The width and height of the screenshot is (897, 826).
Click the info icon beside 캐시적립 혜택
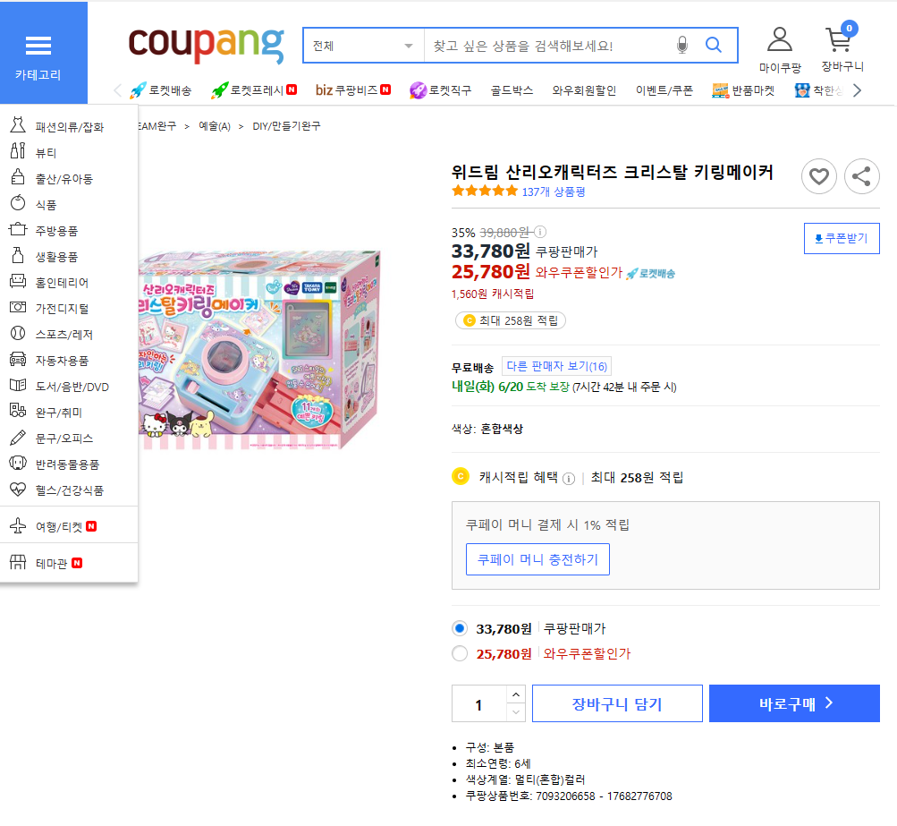point(569,478)
